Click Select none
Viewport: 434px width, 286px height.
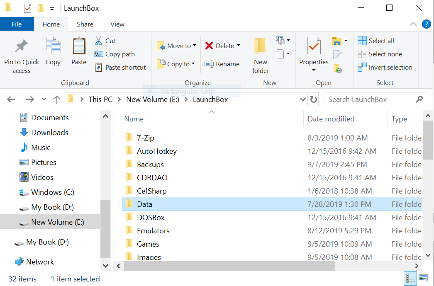(380, 54)
